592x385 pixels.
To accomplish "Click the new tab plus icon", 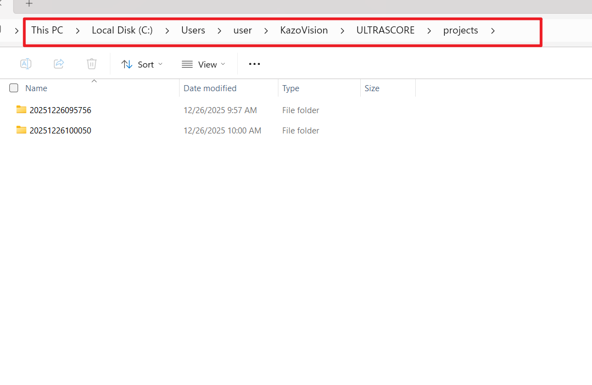I will 29,4.
